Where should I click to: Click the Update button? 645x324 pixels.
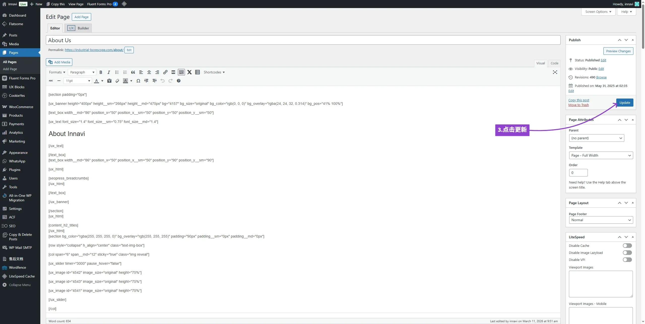point(625,103)
